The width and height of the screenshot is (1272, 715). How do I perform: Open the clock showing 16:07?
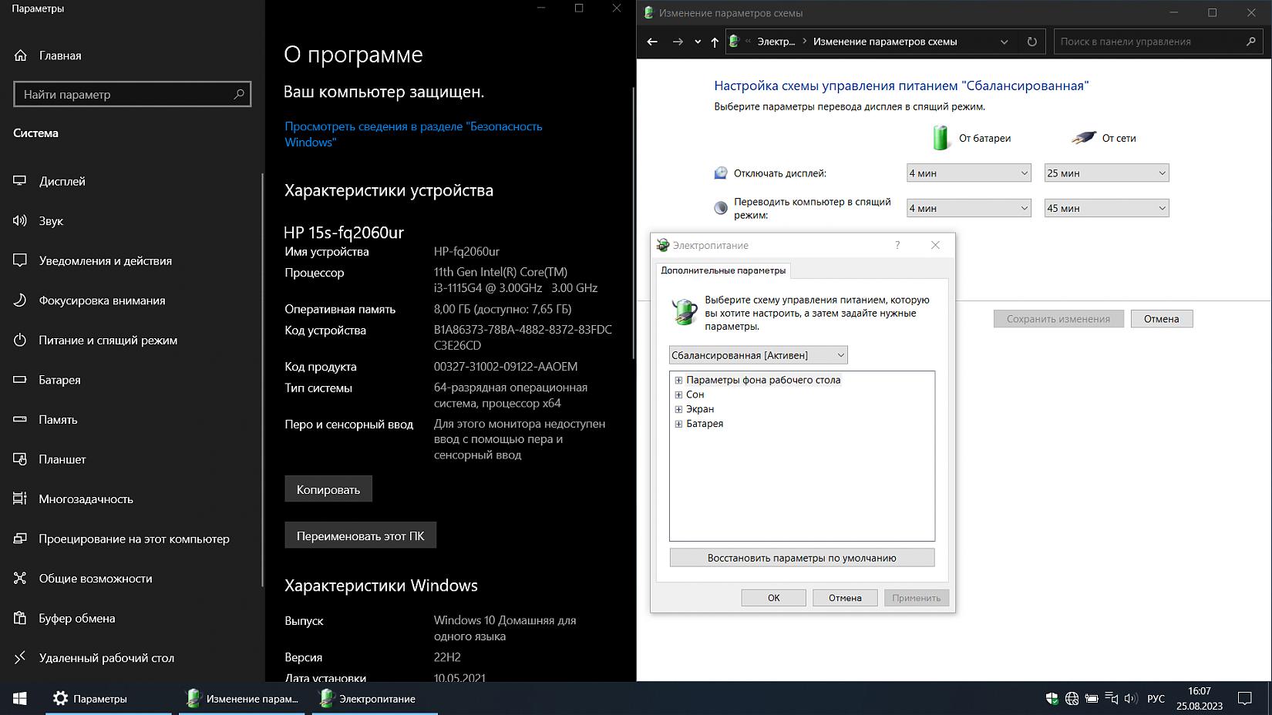click(x=1200, y=698)
